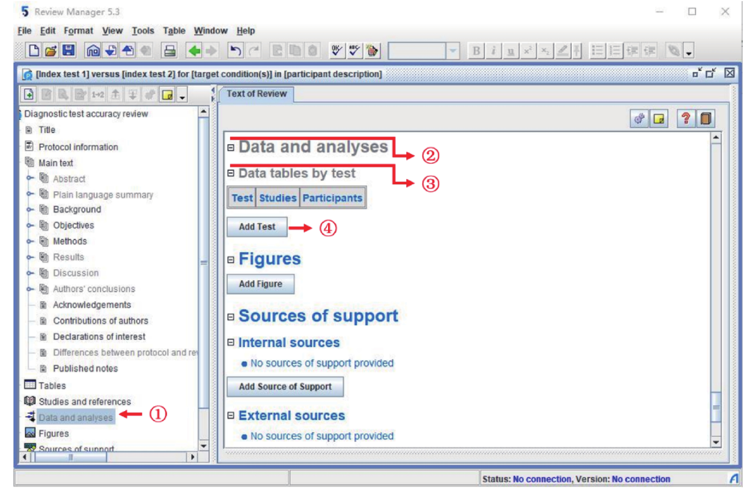Viewport: 756px width, 488px height.
Task: Click the Test column header
Action: point(242,198)
